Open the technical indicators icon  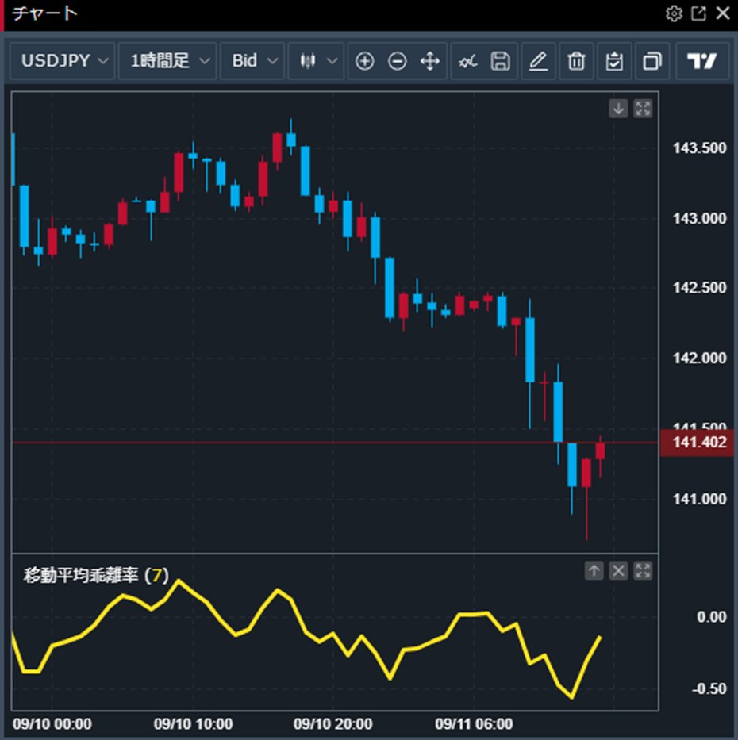point(467,61)
